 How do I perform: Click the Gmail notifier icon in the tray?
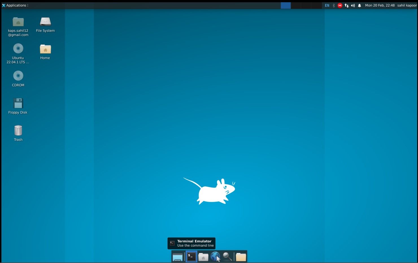(x=340, y=5)
